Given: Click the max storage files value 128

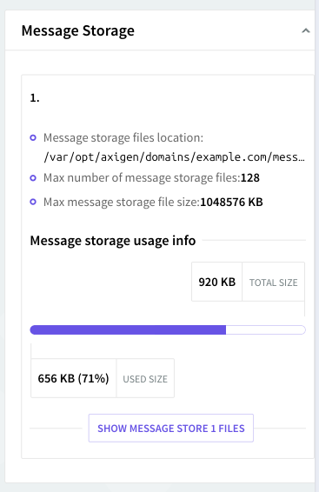Looking at the screenshot, I should click(250, 178).
